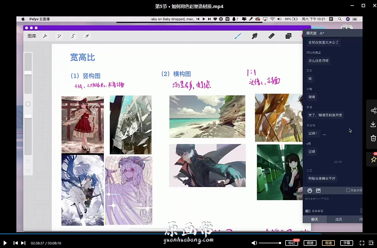Image resolution: width=377 pixels, height=248 pixels.
Task: Skip to next video
Action: 23,243
